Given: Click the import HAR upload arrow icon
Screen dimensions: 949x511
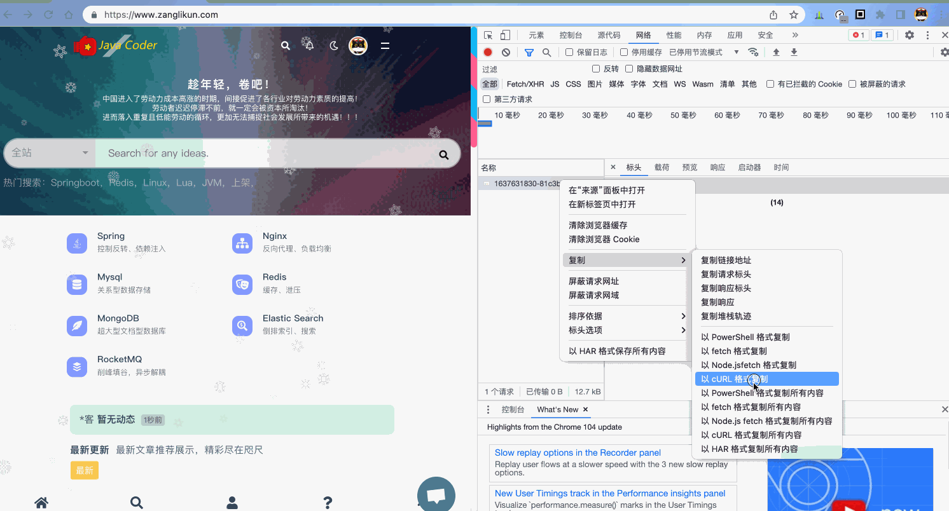Looking at the screenshot, I should click(776, 53).
